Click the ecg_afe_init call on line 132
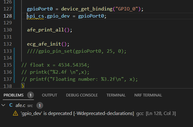 pyautogui.click(x=48, y=44)
